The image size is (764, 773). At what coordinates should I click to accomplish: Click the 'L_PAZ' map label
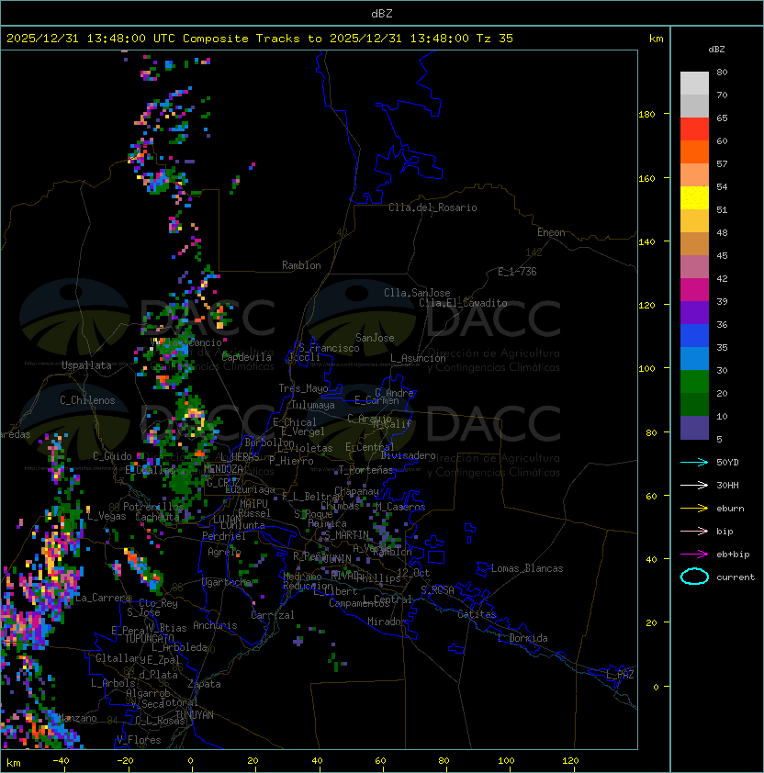click(620, 675)
